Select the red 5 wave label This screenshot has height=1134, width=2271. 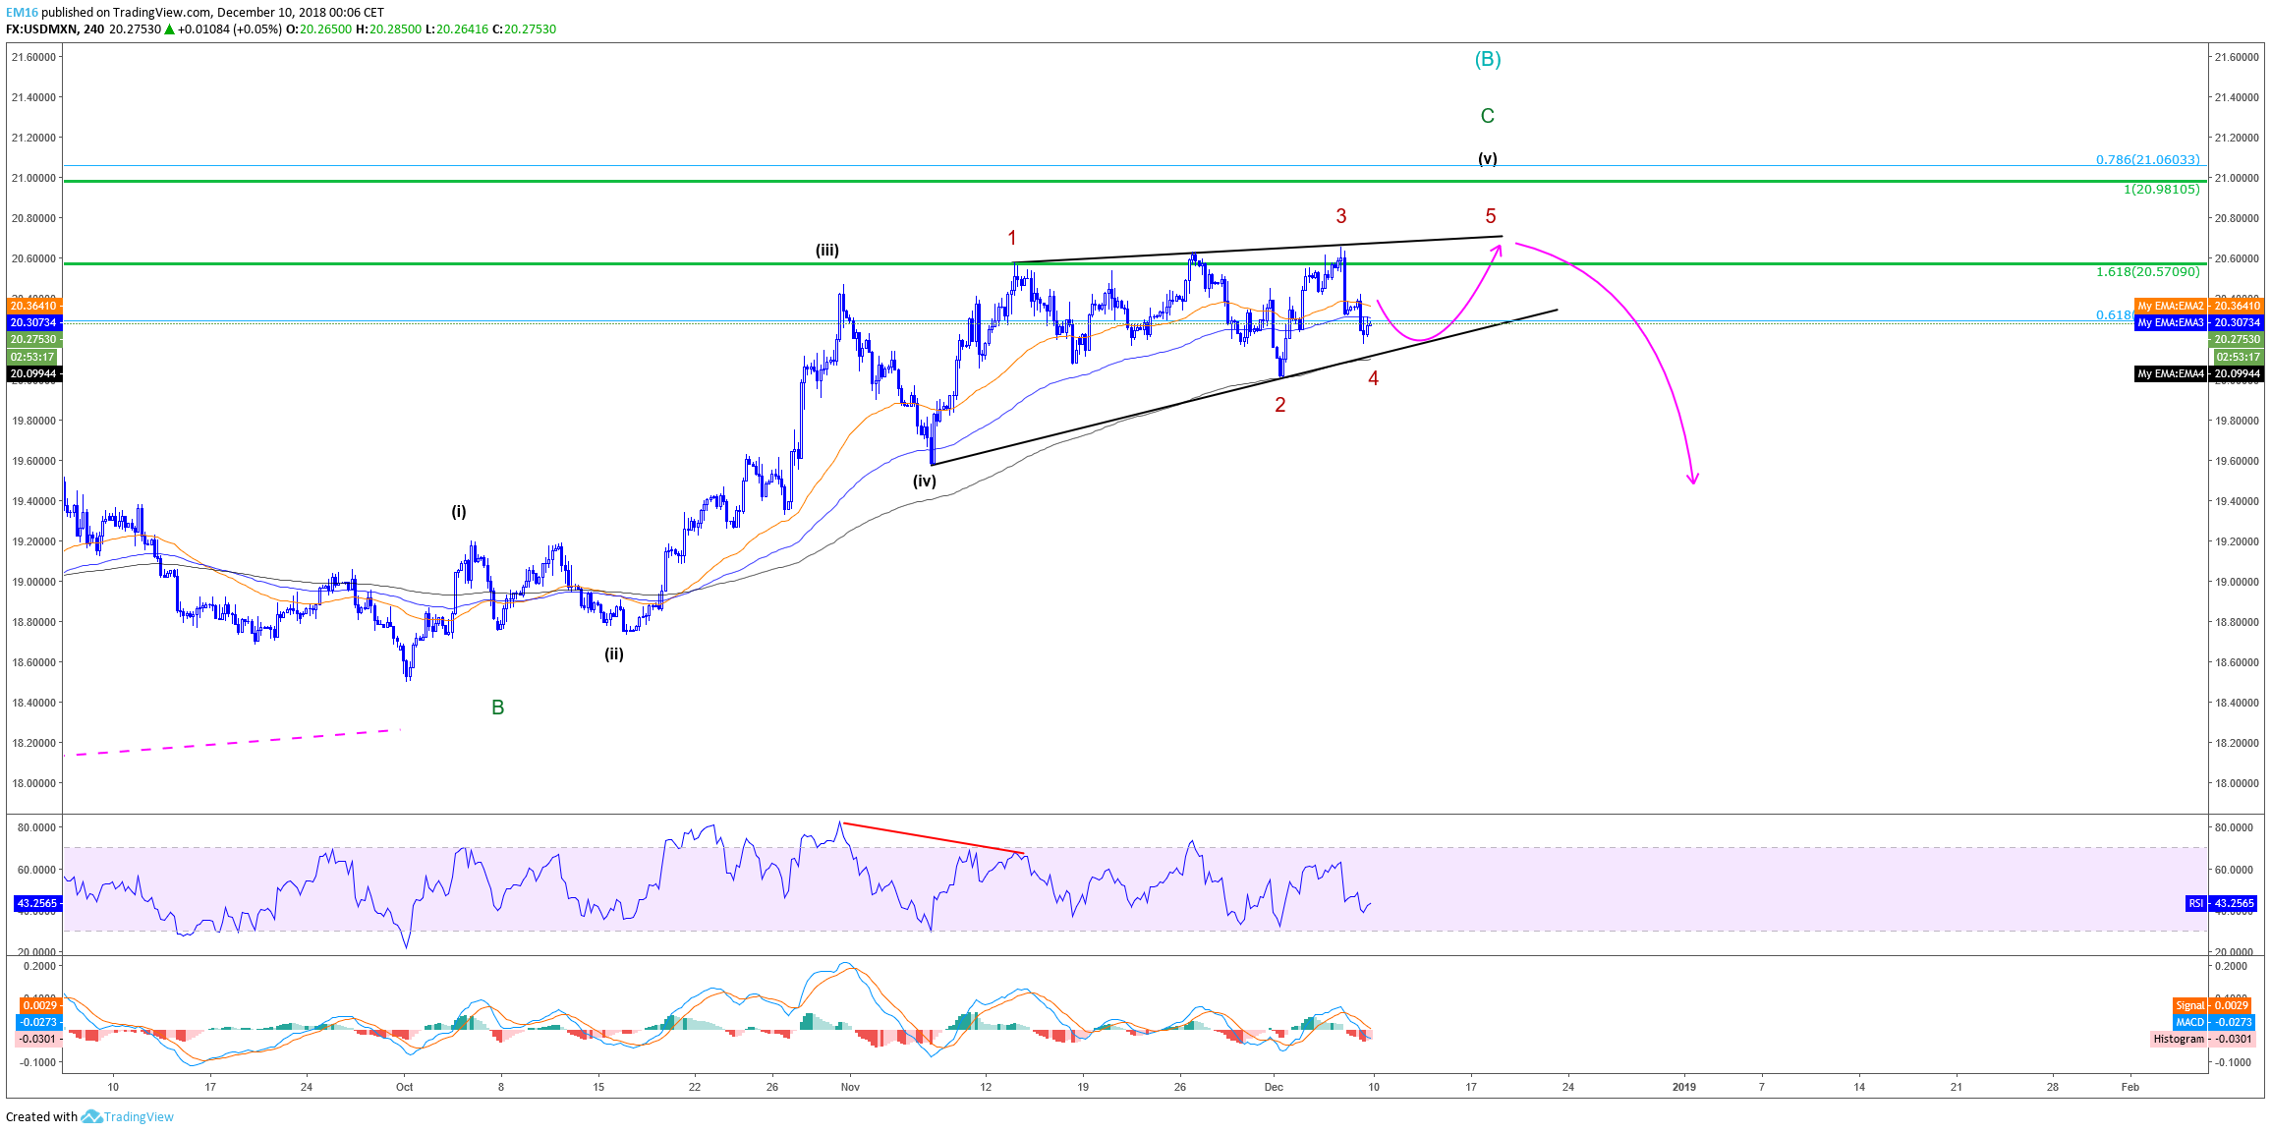[x=1491, y=216]
